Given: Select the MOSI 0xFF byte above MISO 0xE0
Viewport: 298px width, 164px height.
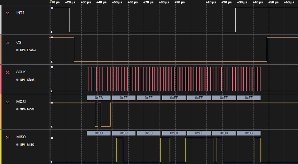Looking at the screenshot, I should (x=174, y=98).
